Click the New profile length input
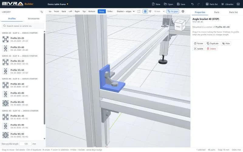This screenshot has width=243, height=152. (26, 144)
